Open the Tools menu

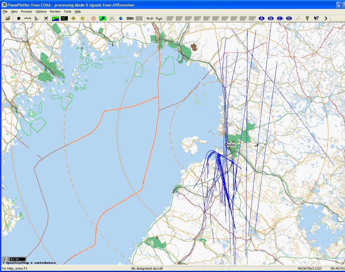click(x=67, y=11)
